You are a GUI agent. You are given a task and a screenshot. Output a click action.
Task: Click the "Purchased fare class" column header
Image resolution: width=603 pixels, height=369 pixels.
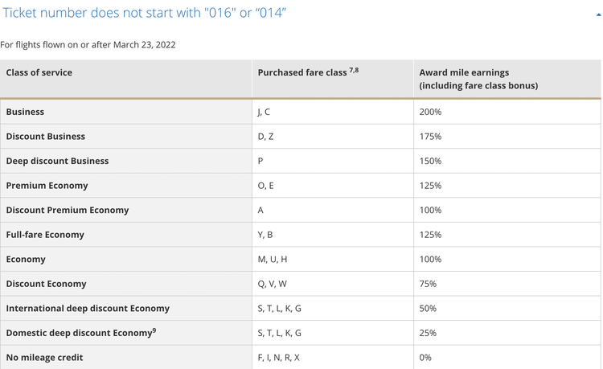302,72
